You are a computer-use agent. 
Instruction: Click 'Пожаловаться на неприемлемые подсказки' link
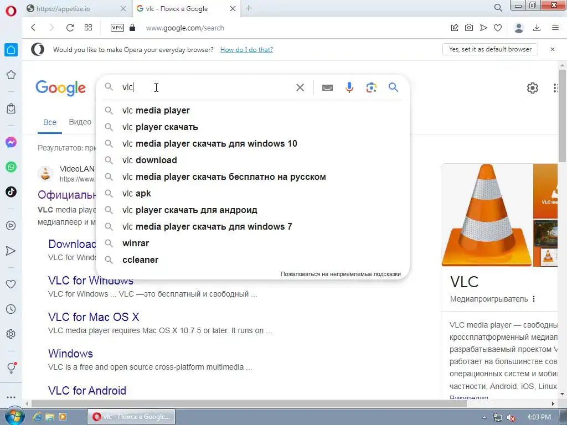coord(341,274)
